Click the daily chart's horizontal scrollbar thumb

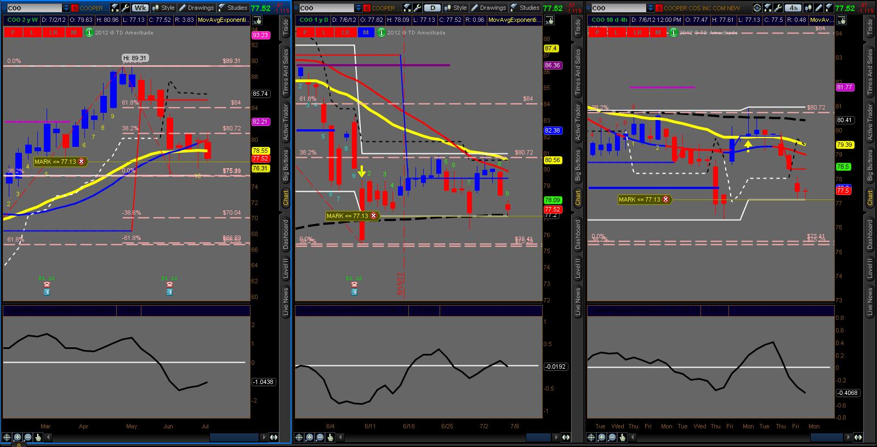(539, 437)
